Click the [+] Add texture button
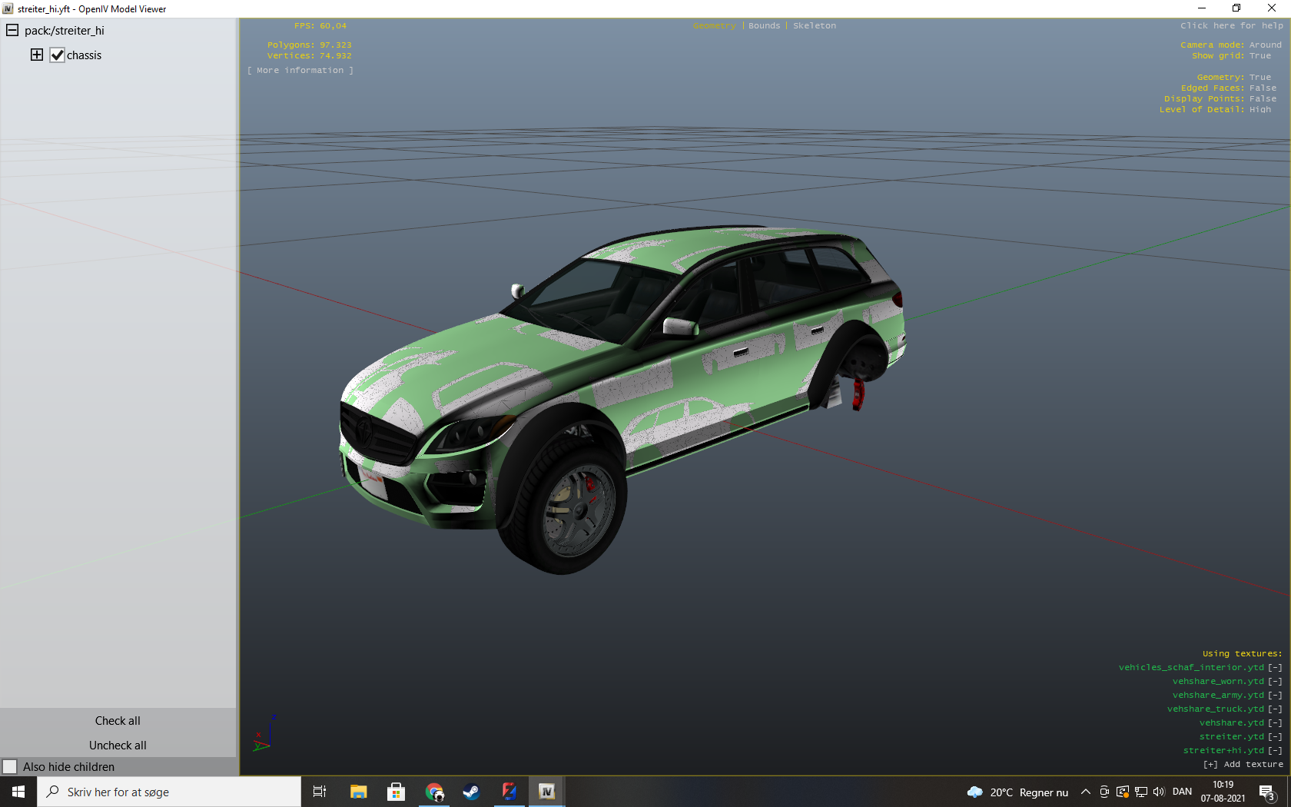Image resolution: width=1291 pixels, height=807 pixels. tap(1243, 765)
